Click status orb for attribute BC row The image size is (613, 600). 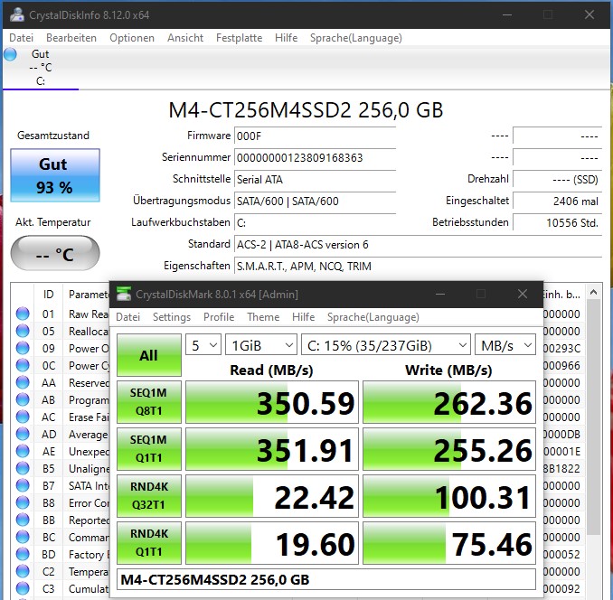tap(23, 537)
